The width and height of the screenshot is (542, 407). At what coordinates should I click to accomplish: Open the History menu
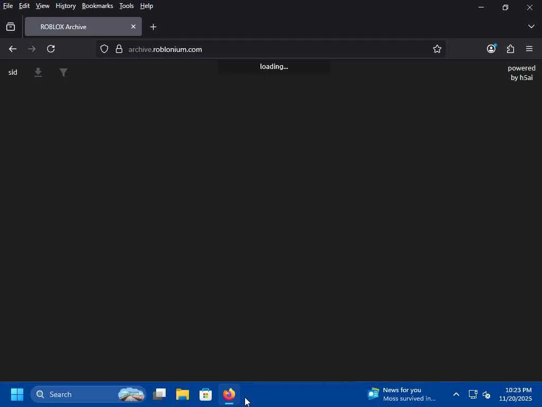(66, 6)
